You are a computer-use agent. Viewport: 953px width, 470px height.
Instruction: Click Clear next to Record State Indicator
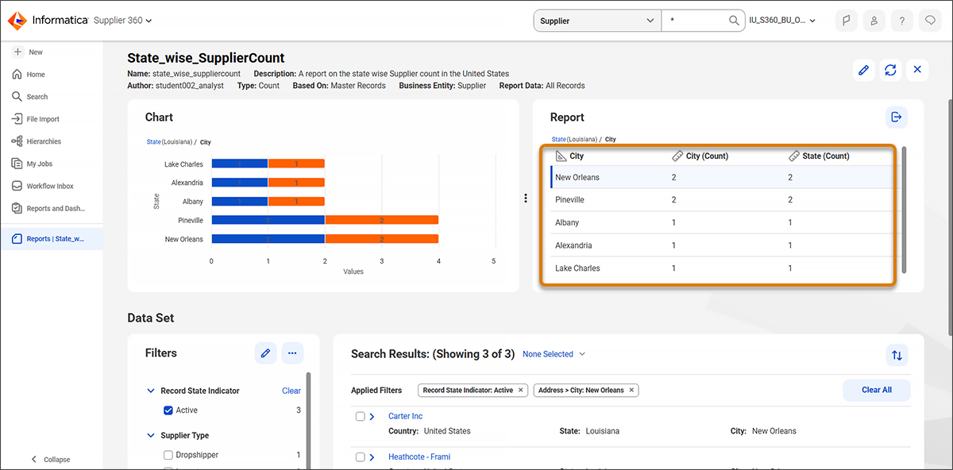pos(291,391)
